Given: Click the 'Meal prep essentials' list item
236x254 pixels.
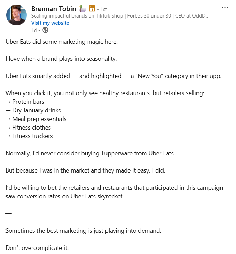Looking at the screenshot, I should 39,119.
